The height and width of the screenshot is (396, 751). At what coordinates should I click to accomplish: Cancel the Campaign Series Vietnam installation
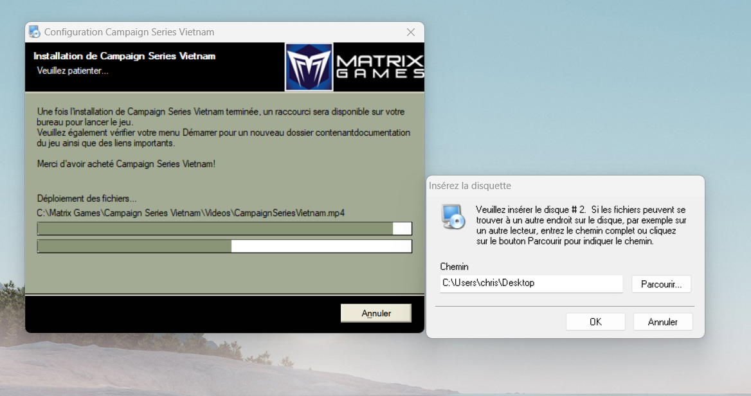pyautogui.click(x=376, y=313)
